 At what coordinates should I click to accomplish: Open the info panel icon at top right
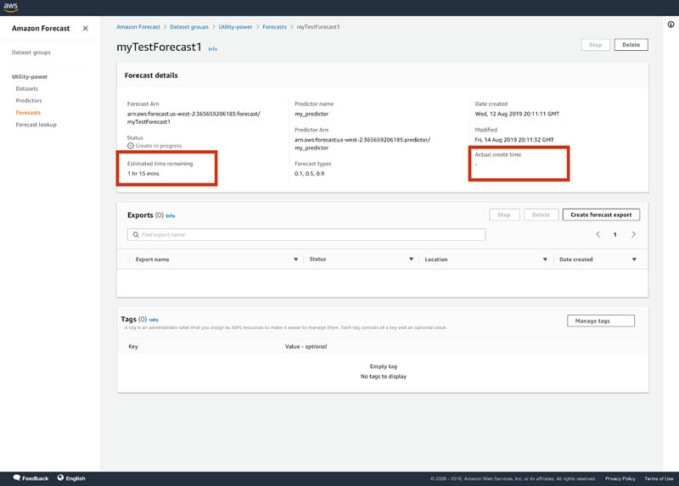(671, 25)
